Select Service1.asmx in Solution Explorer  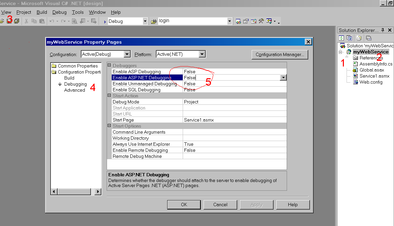click(x=374, y=76)
